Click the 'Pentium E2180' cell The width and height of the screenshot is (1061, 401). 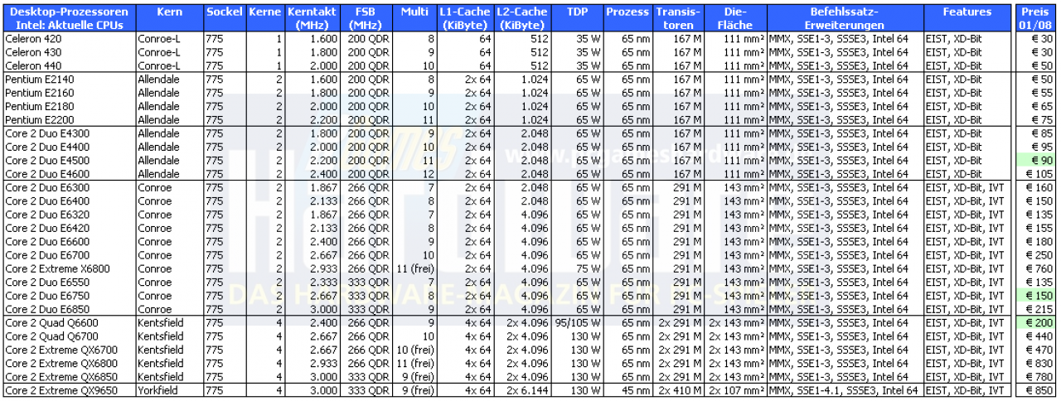click(70, 106)
